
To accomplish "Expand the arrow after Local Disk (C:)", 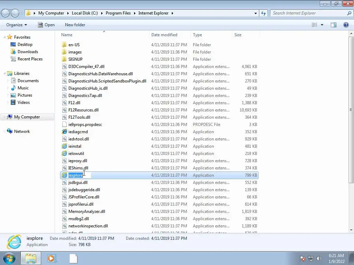I will point(102,13).
